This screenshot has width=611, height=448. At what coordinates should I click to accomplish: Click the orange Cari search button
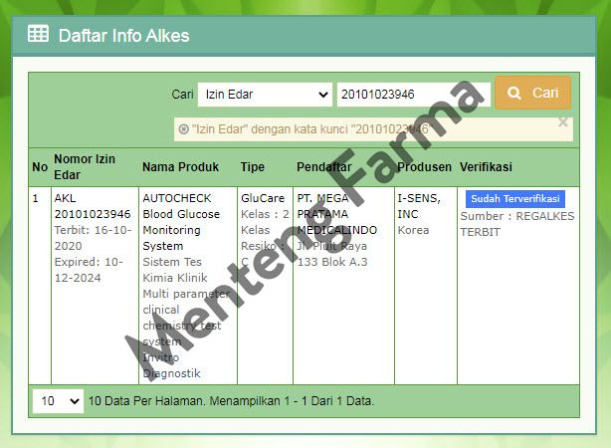(532, 93)
